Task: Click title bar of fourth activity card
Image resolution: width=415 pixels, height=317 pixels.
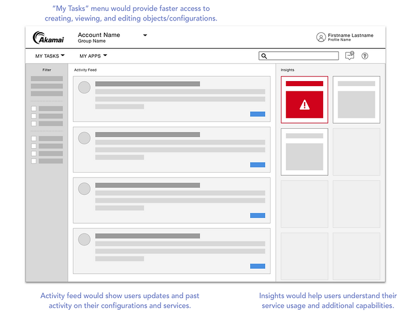Action: pos(147,236)
